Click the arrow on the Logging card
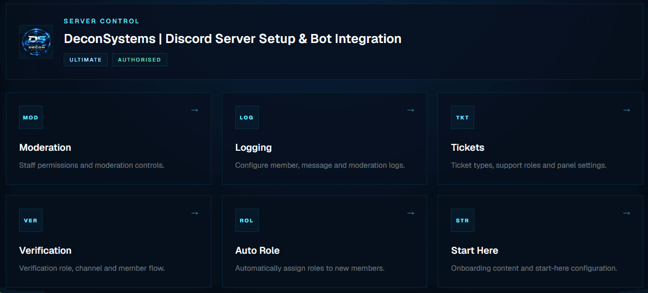Viewport: 648px width, 293px height. click(411, 110)
